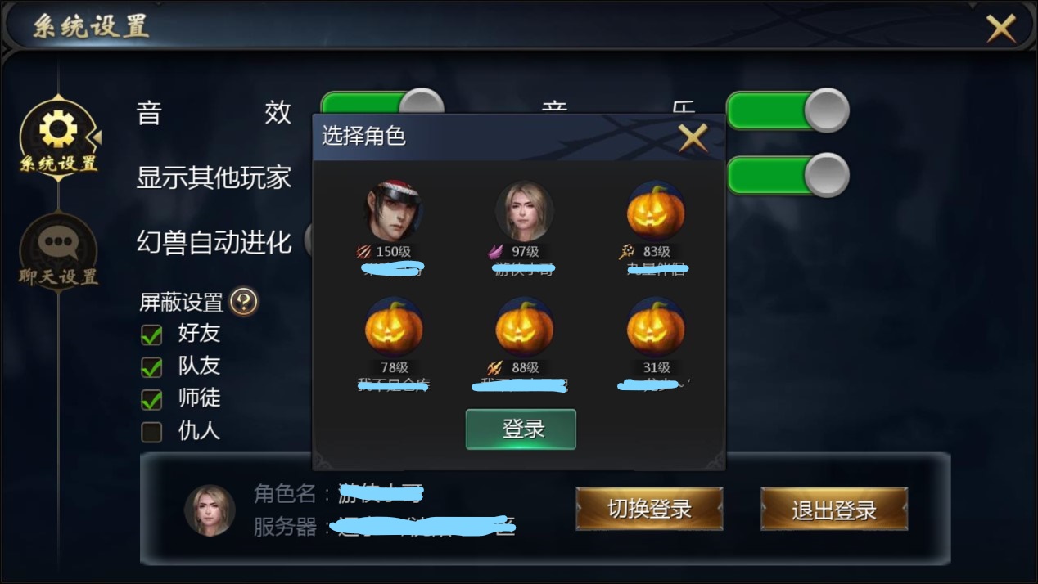The image size is (1038, 584).
Task: Select the level 83 pumpkin character
Action: point(656,210)
